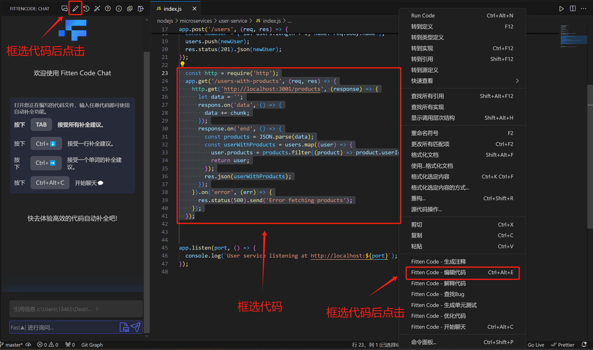
Task: Choose 转到定义 from the context menu
Action: 422,27
